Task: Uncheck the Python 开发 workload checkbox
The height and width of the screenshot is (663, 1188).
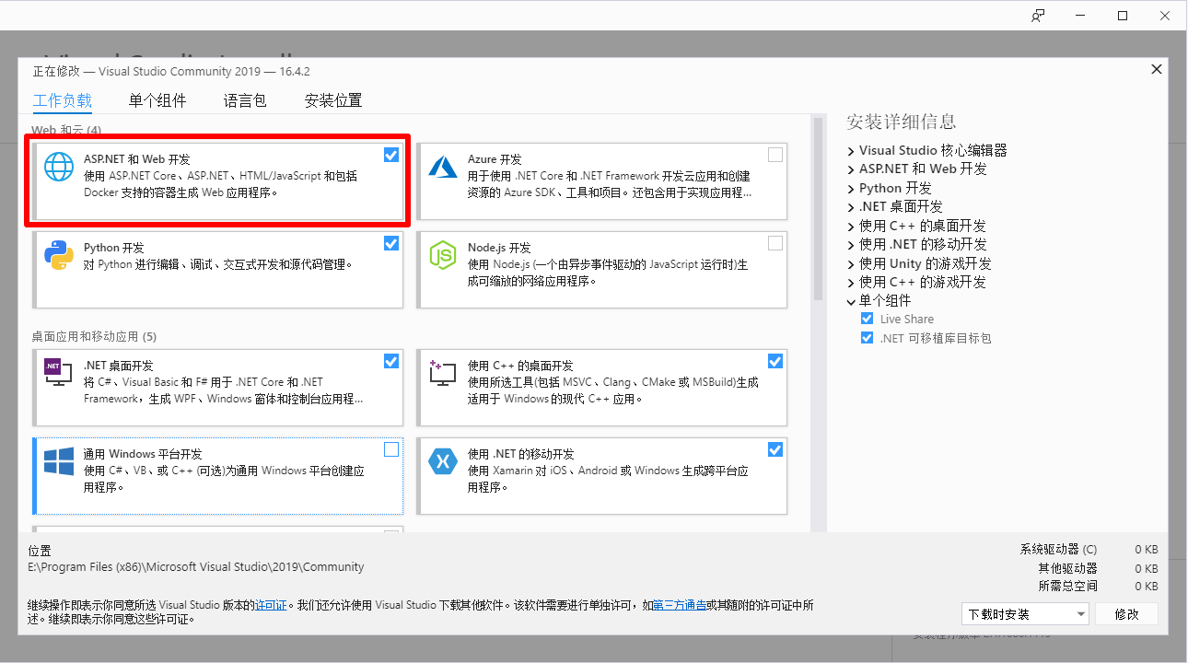Action: [391, 243]
